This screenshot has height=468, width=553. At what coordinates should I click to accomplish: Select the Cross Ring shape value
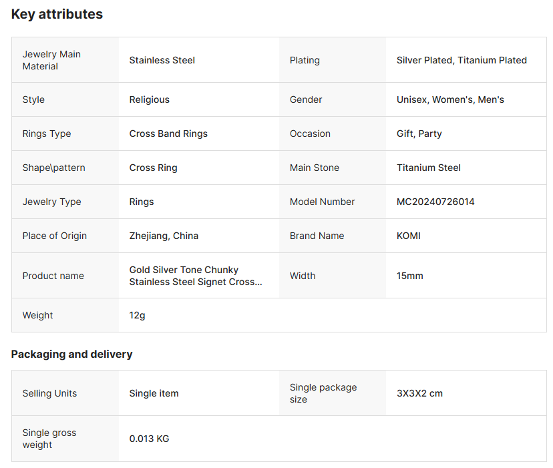click(153, 168)
